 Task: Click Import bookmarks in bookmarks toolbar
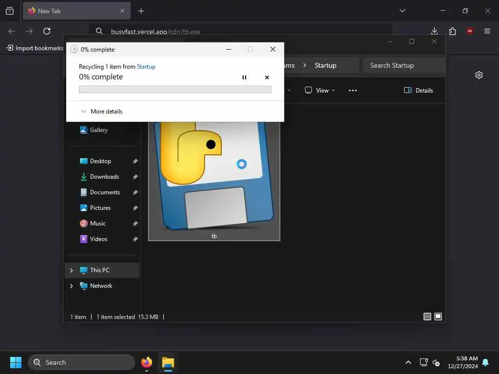coord(35,48)
